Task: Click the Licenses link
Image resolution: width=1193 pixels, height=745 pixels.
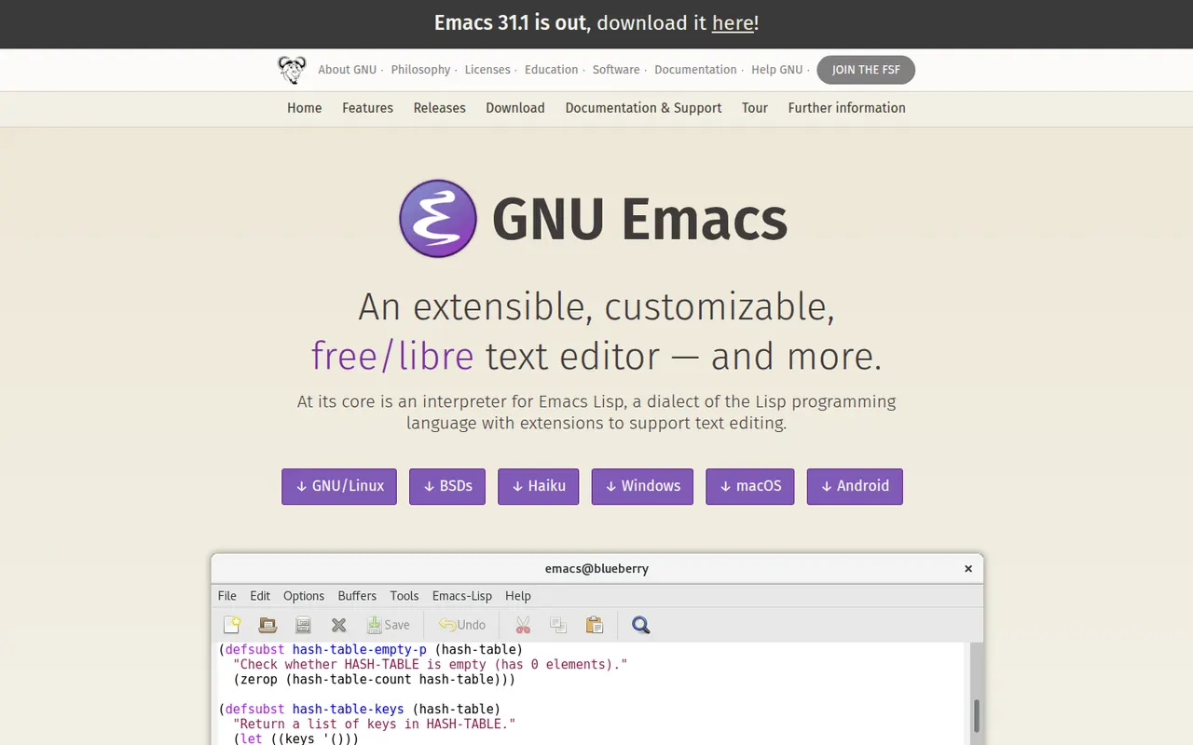Action: click(x=487, y=70)
